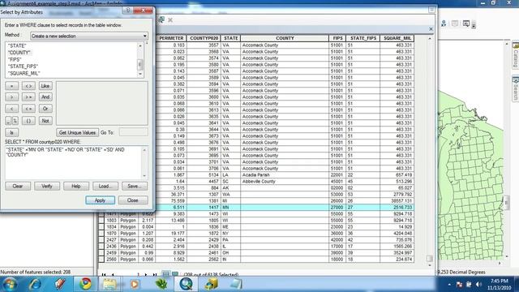Click the Like operator button
Image resolution: width=519 pixels, height=292 pixels.
pos(45,86)
